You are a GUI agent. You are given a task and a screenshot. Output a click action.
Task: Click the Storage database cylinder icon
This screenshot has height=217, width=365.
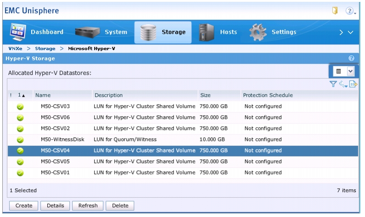point(148,32)
